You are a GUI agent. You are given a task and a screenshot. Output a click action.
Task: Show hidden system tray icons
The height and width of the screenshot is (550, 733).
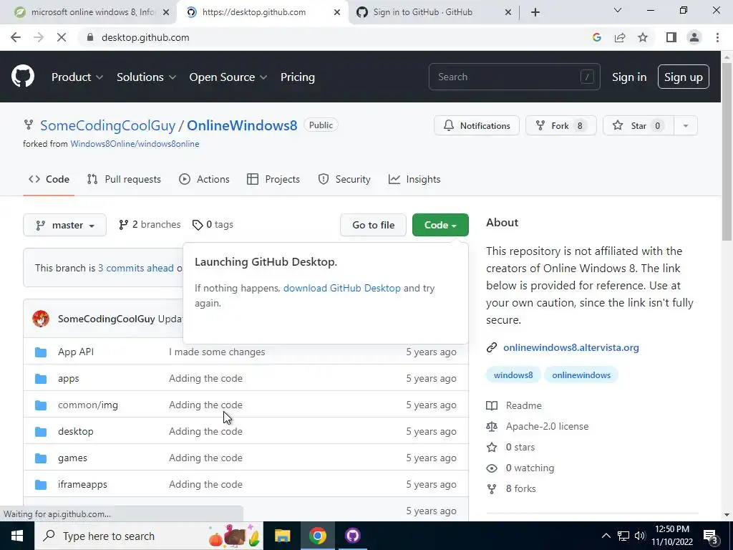pos(606,536)
